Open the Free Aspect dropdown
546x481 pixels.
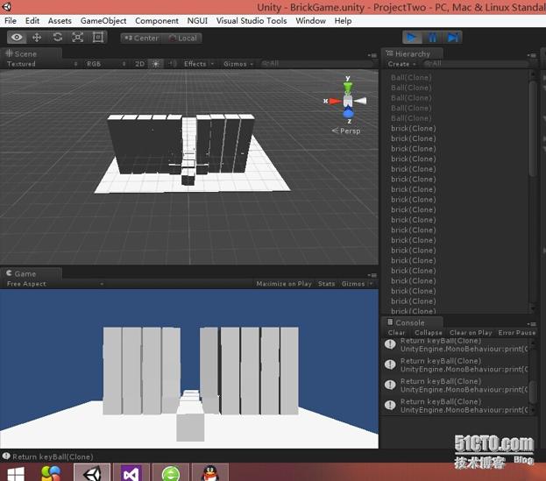pyautogui.click(x=55, y=284)
